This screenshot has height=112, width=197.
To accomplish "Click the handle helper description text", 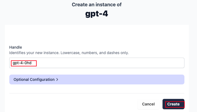I will click(x=69, y=52).
